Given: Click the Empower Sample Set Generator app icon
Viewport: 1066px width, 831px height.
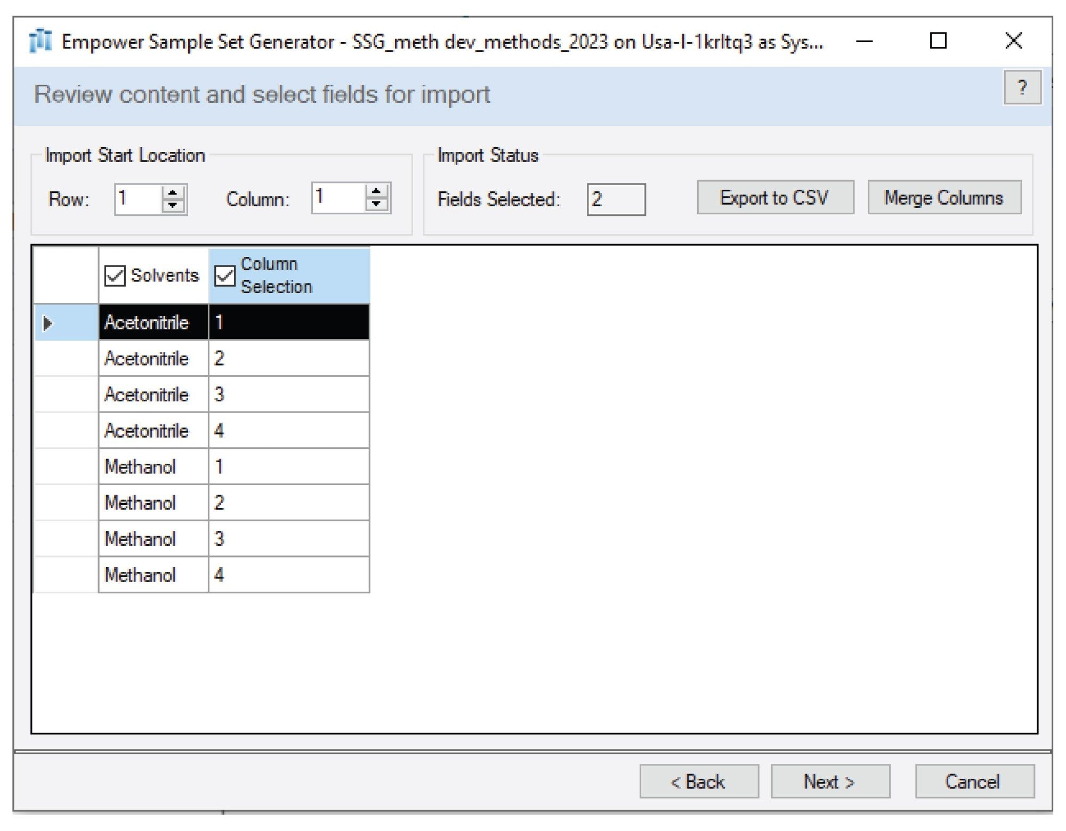Looking at the screenshot, I should 41,41.
